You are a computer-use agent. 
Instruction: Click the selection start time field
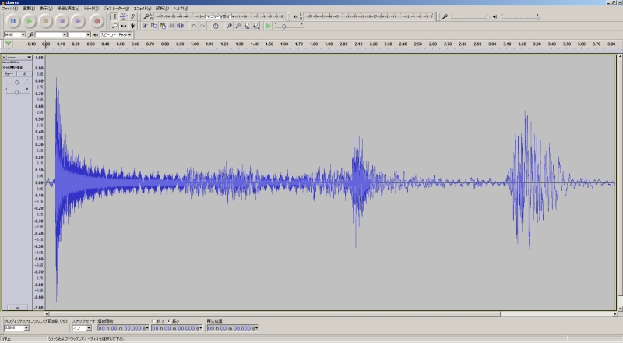coord(123,328)
